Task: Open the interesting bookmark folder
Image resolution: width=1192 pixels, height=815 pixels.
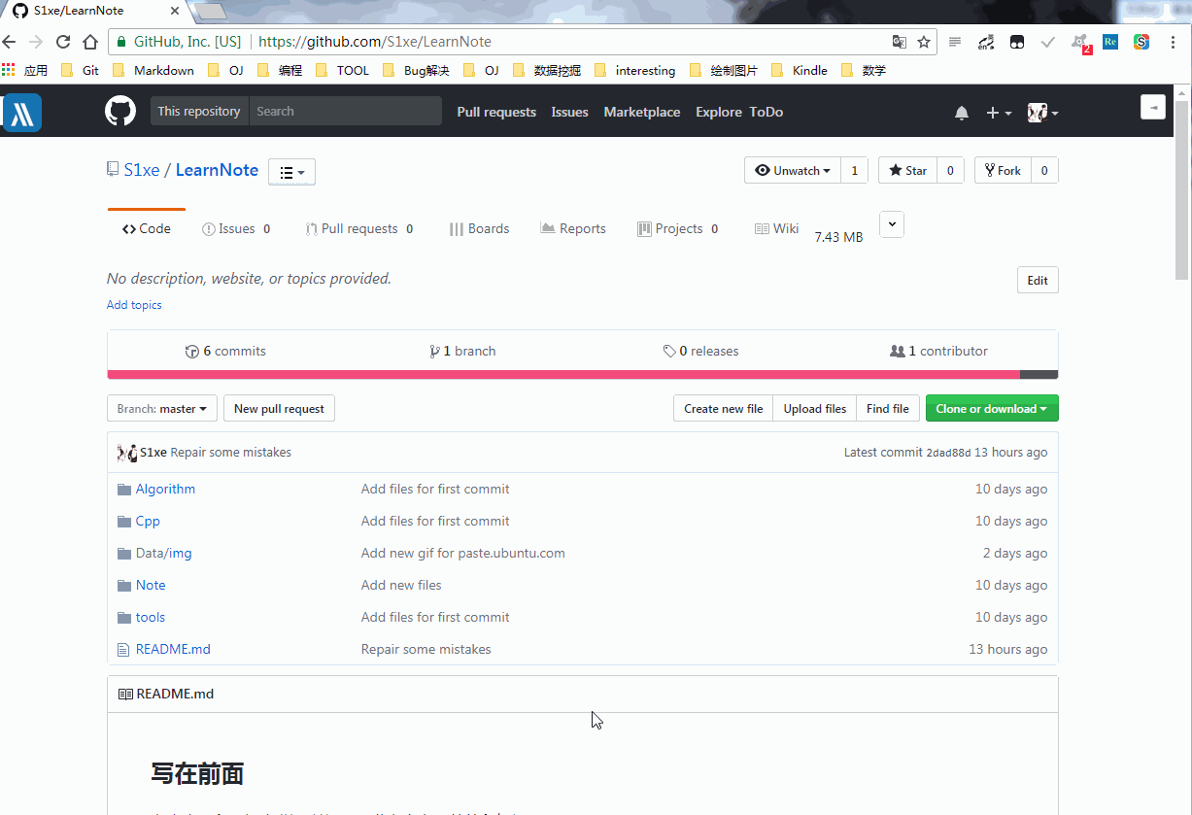Action: tap(634, 70)
